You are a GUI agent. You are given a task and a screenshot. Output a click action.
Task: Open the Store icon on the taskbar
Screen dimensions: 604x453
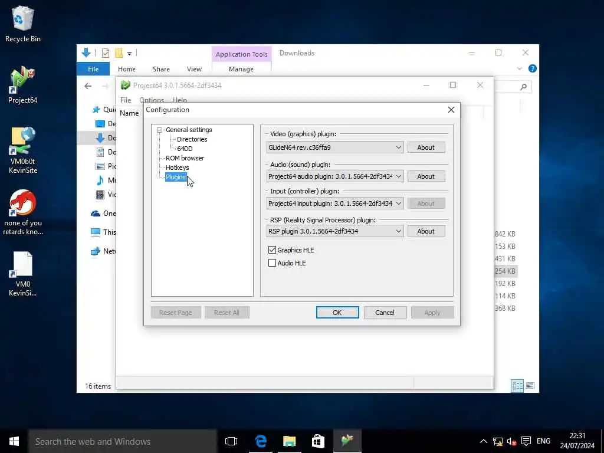point(318,441)
